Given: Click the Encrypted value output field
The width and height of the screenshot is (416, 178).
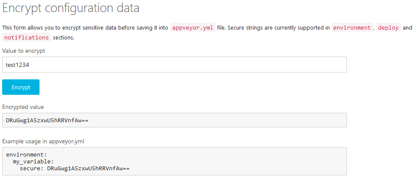Looking at the screenshot, I should click(x=174, y=120).
